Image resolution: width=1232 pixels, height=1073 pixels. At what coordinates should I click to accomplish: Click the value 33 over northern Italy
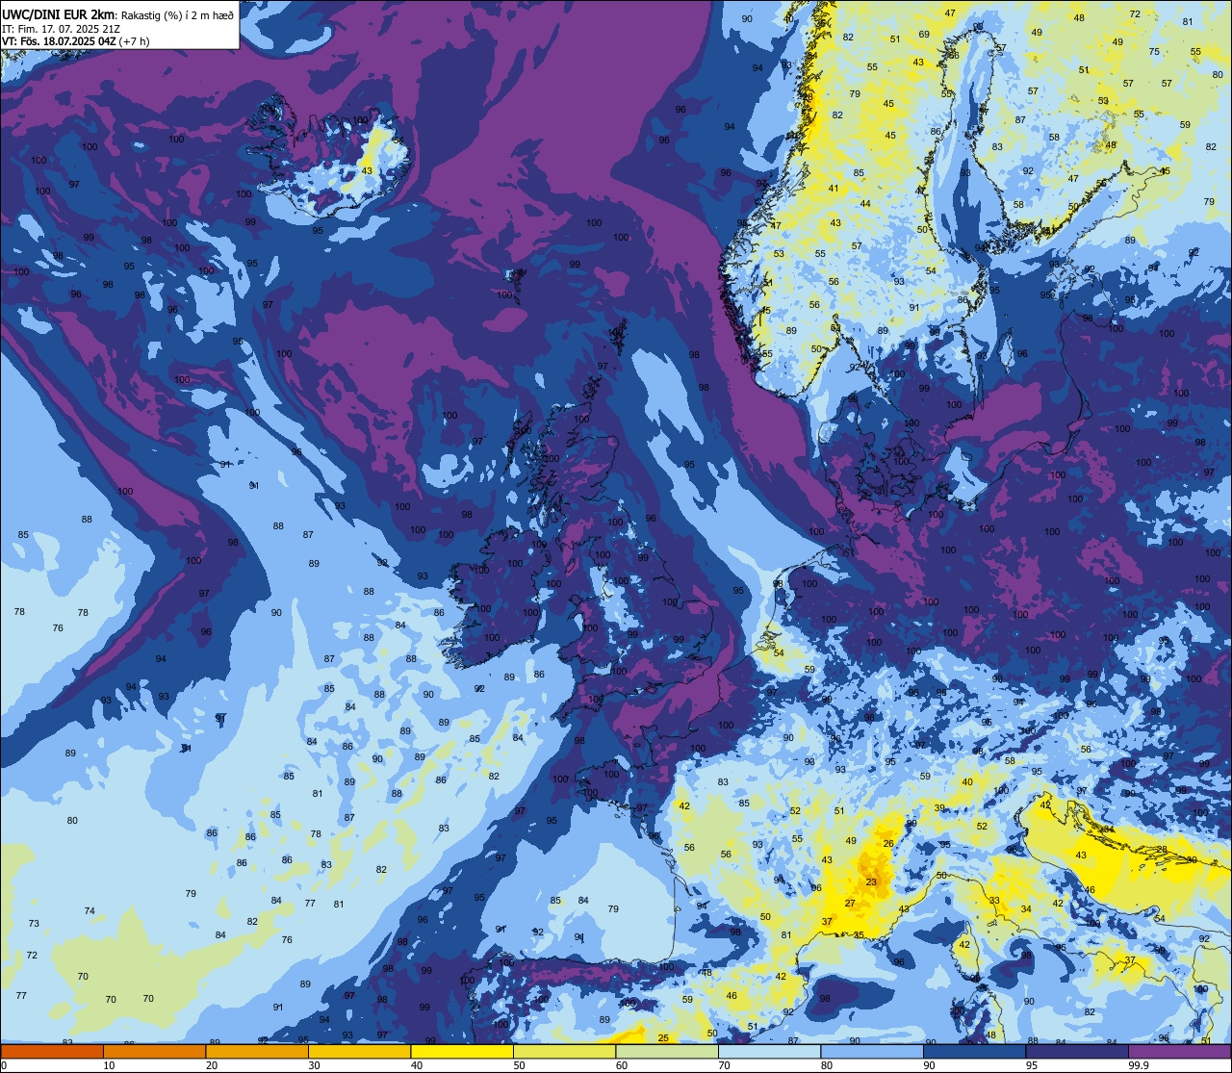[994, 901]
